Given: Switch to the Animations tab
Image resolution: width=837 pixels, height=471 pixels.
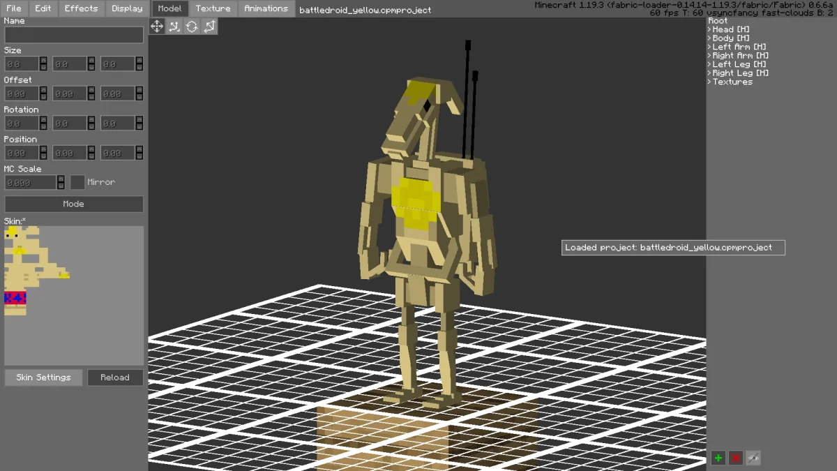Looking at the screenshot, I should [266, 8].
